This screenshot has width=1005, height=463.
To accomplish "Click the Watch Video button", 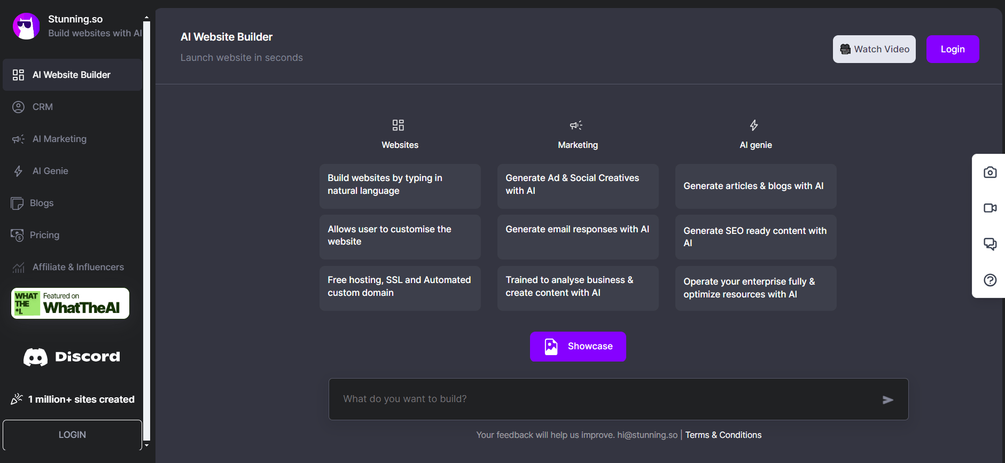I will point(874,49).
